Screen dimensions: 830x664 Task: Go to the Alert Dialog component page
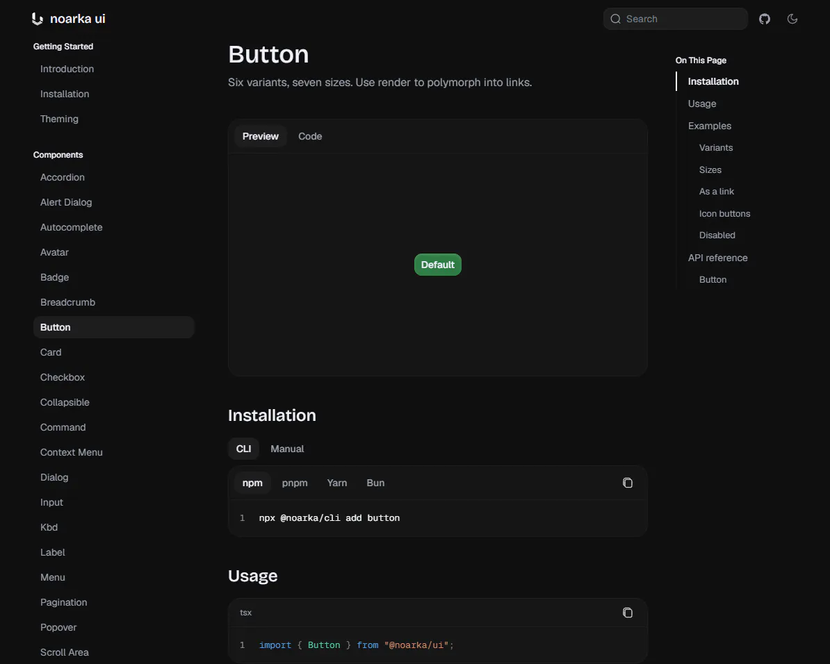click(x=66, y=202)
